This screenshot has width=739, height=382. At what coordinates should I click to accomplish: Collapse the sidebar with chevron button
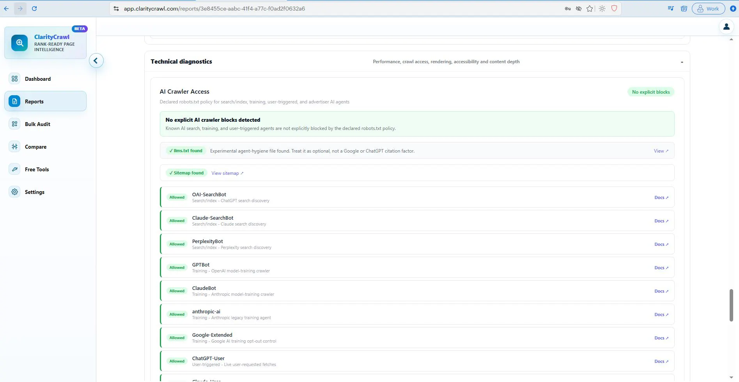pos(96,60)
